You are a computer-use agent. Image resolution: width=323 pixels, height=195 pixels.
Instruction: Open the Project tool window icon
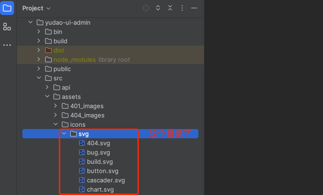pyautogui.click(x=7, y=8)
